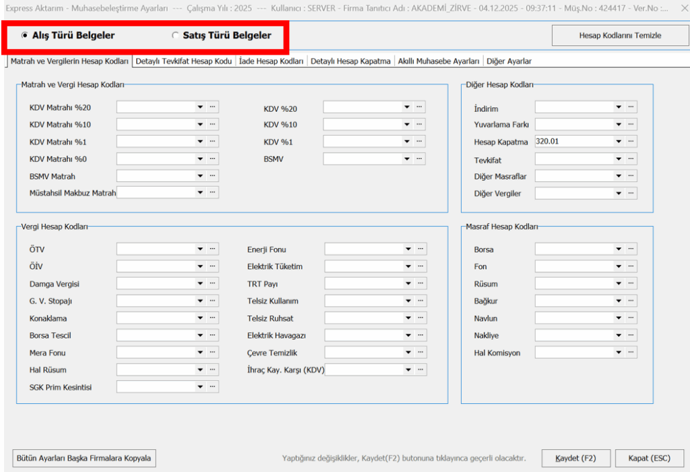
Task: Click Kapat (ESC) button
Action: 649,458
